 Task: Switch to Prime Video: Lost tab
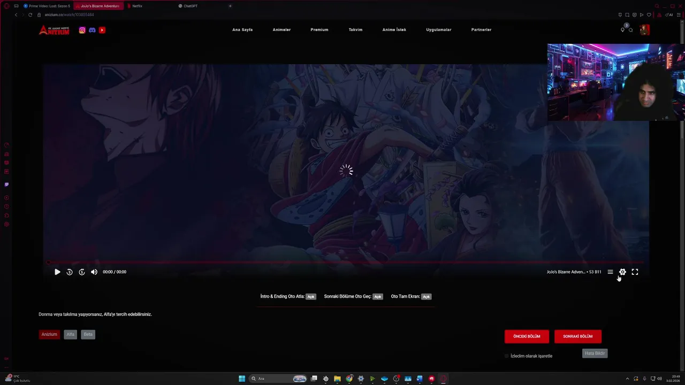47,6
